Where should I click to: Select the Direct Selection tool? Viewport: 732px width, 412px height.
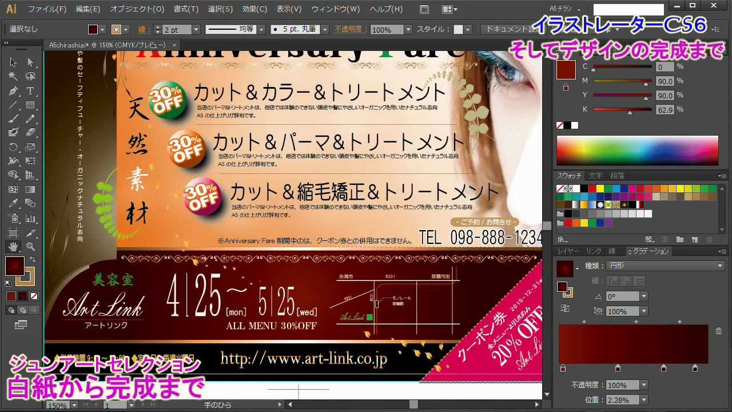pos(30,62)
